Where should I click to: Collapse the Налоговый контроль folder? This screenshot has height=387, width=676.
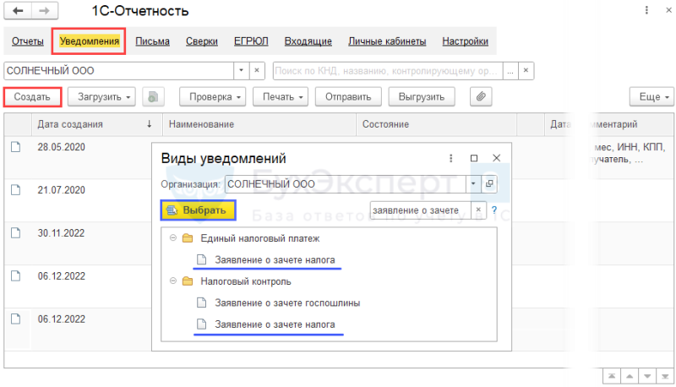pyautogui.click(x=173, y=281)
